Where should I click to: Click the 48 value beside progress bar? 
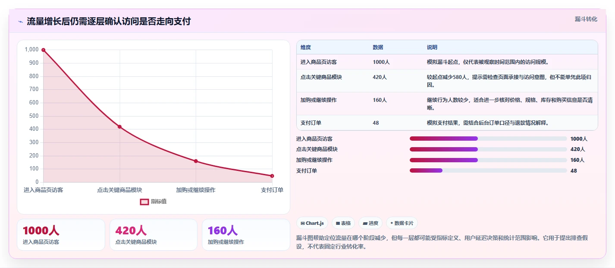click(574, 170)
